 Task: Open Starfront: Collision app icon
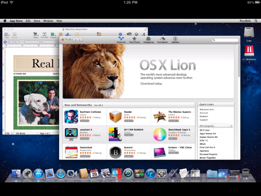71,116
